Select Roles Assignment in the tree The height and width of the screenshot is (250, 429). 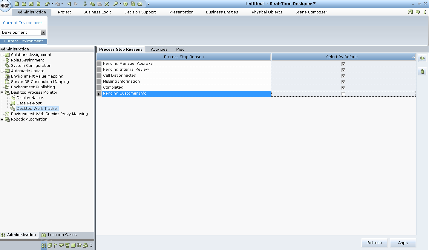point(27,60)
